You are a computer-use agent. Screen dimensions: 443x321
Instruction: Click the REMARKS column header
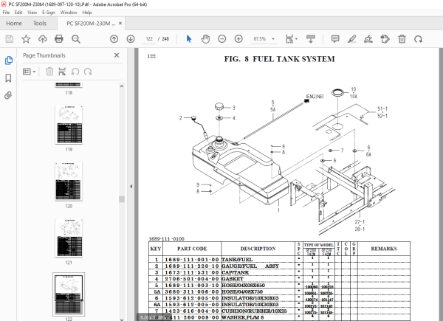pyautogui.click(x=384, y=249)
